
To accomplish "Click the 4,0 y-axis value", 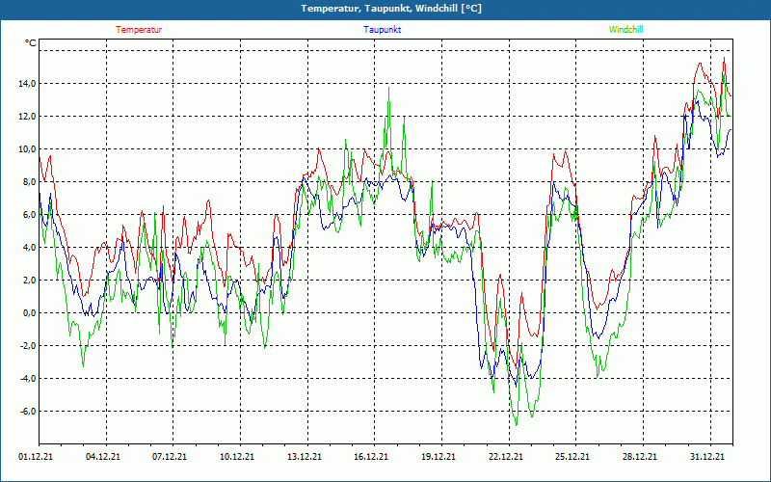I will pyautogui.click(x=30, y=248).
